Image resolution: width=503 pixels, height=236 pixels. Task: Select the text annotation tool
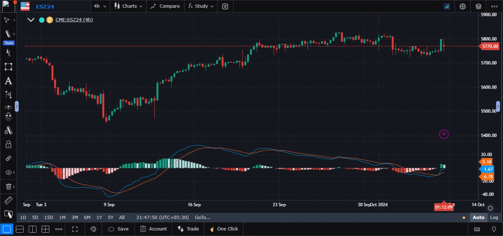[x=8, y=81]
